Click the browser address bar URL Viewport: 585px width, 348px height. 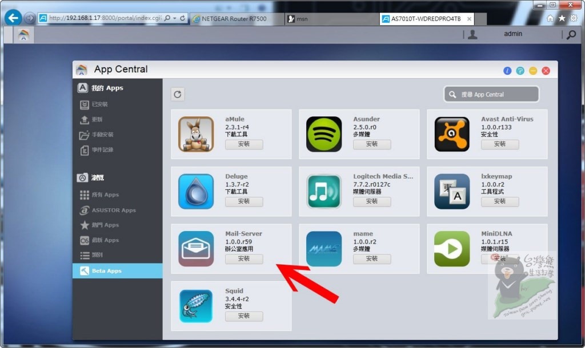[x=105, y=18]
